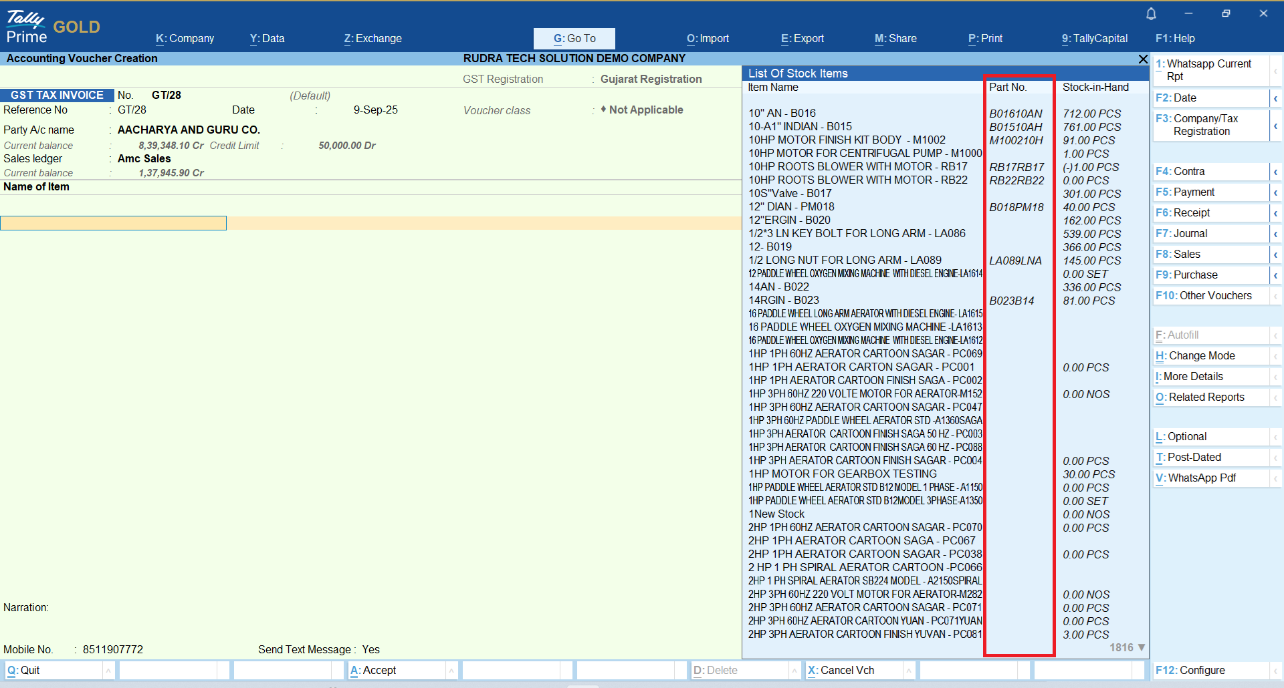Open the K: Company menu

(185, 39)
